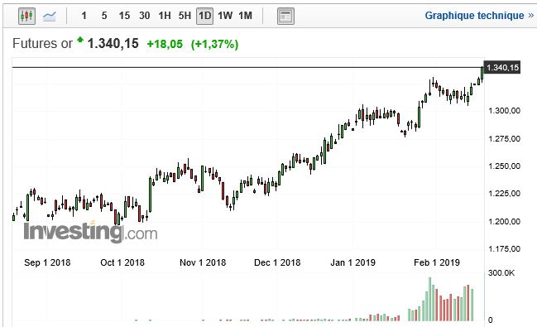Click the Feb 1 2019 axis label

[x=437, y=262]
